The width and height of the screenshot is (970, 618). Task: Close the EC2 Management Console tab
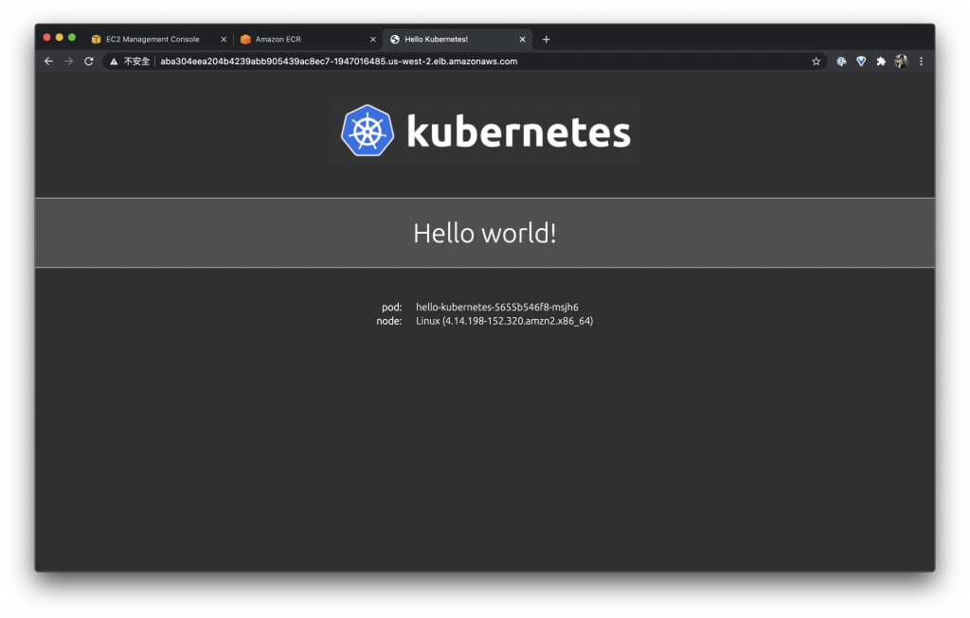click(224, 39)
